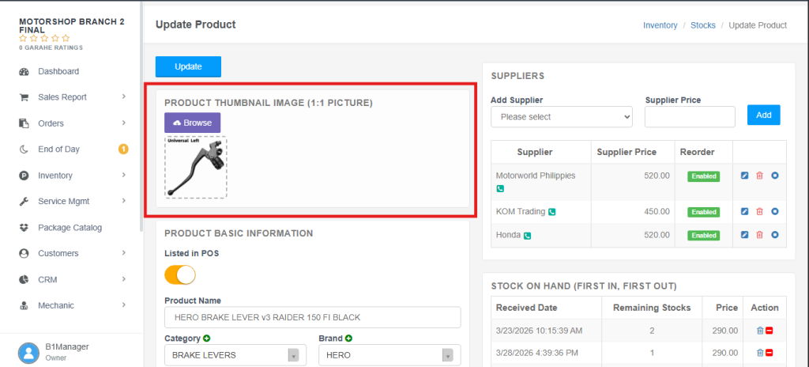
Task: Toggle the Enabled reorder badge for KOM Trading
Action: pos(703,212)
